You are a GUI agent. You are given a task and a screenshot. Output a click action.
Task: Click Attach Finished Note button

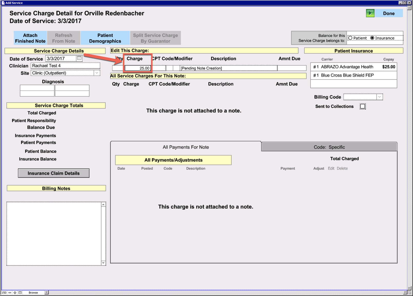pos(30,38)
